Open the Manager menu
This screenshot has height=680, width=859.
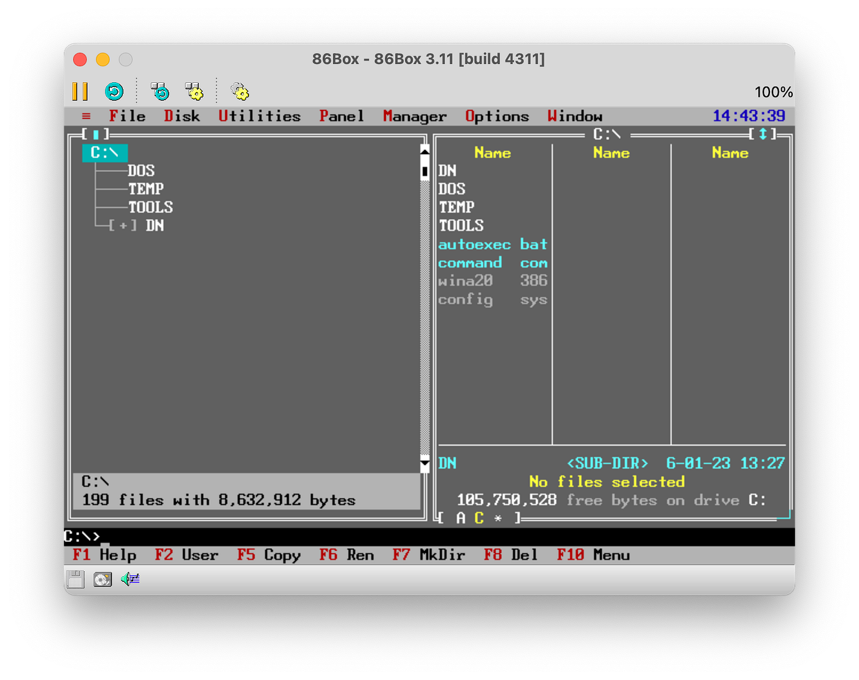click(x=415, y=116)
